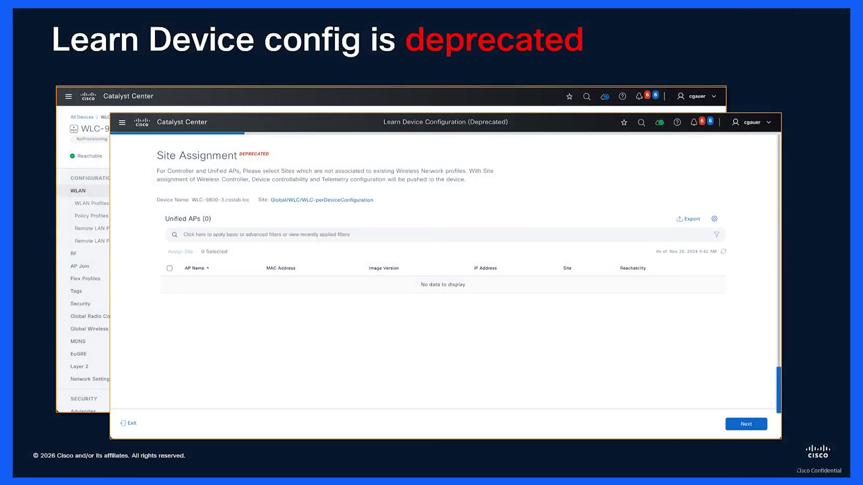Click favorites star icon in back window header
The image size is (863, 485).
[x=569, y=97]
